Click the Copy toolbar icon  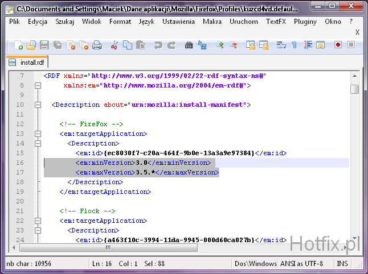tap(128, 45)
